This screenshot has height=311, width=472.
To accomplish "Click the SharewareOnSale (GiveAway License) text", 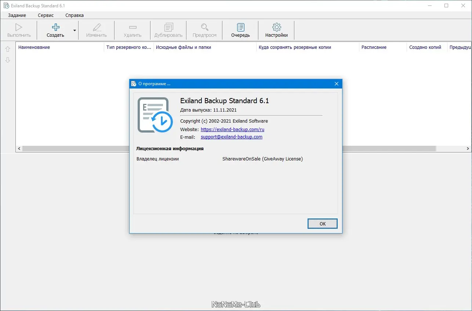I will (262, 159).
